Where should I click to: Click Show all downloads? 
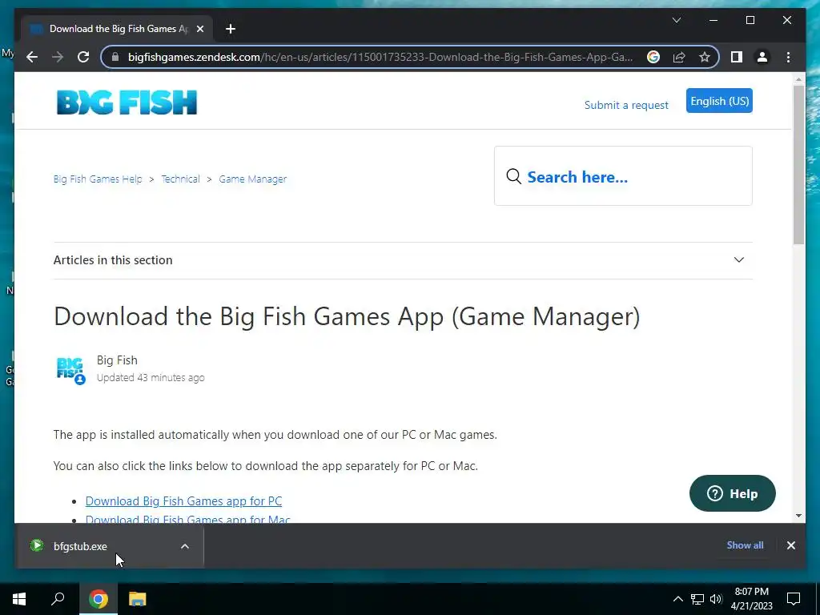745,545
